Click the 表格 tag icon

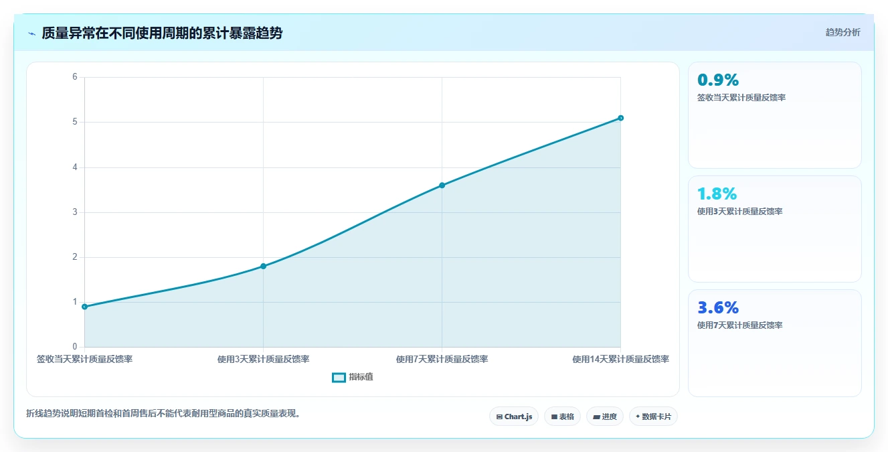click(x=554, y=417)
